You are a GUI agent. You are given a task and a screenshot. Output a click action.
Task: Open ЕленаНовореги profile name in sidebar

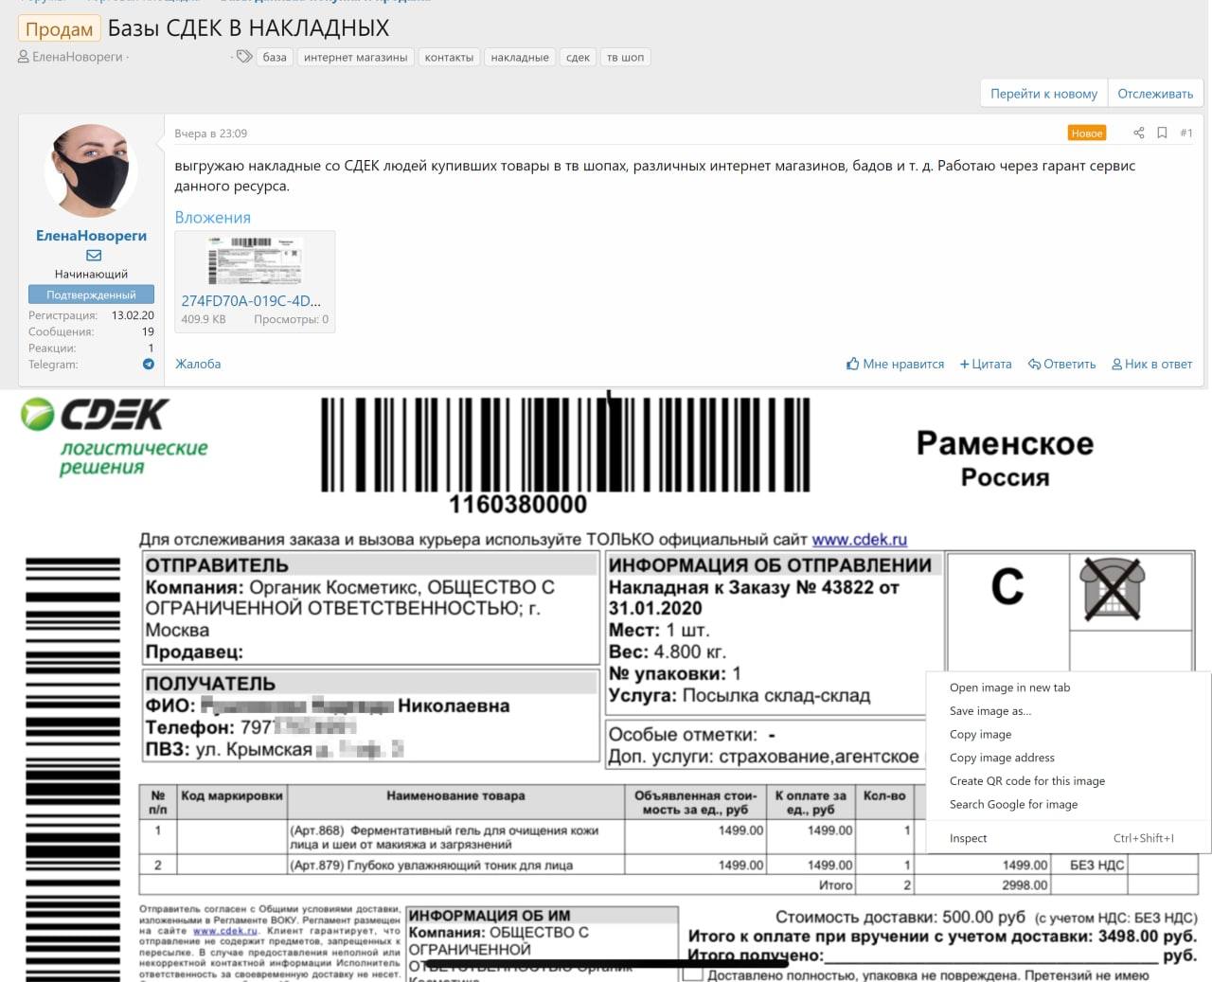pyautogui.click(x=91, y=236)
